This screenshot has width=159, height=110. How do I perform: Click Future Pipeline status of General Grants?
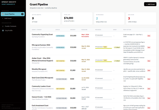click(61, 98)
